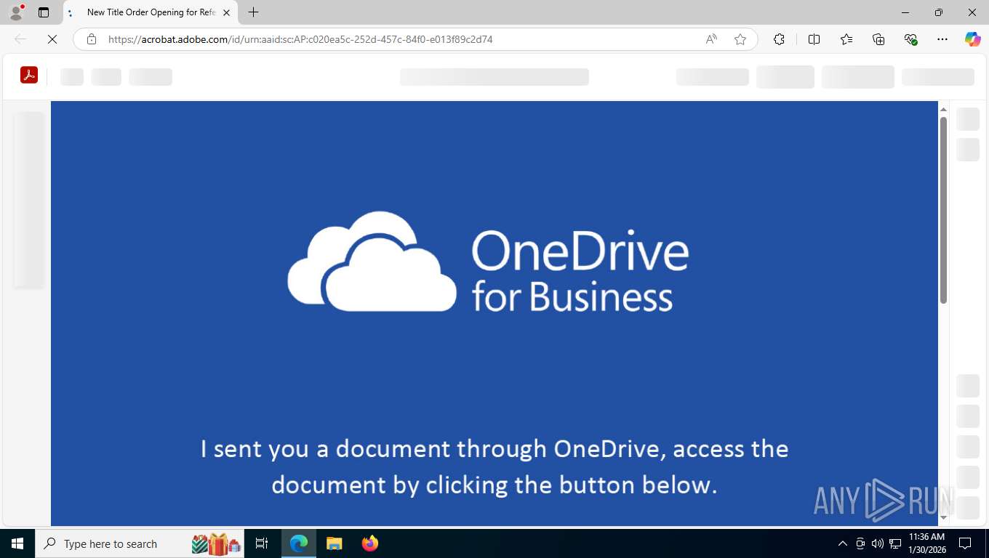Activate Read aloud icon
The image size is (989, 558).
click(711, 39)
